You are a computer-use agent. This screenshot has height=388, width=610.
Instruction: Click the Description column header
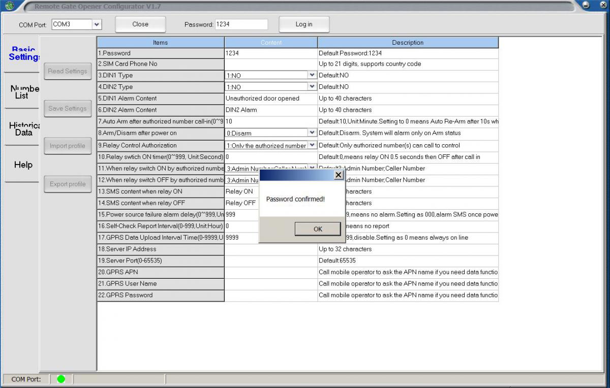408,43
